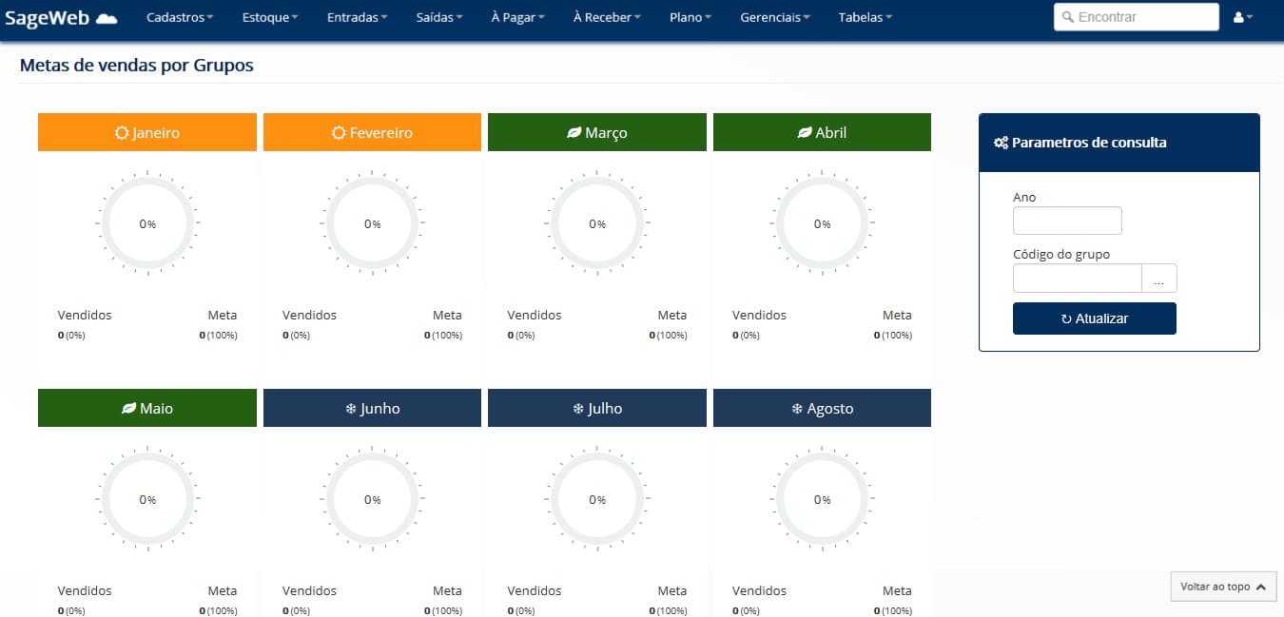
Task: Click the snowflake icon in Agosto header
Action: click(797, 409)
